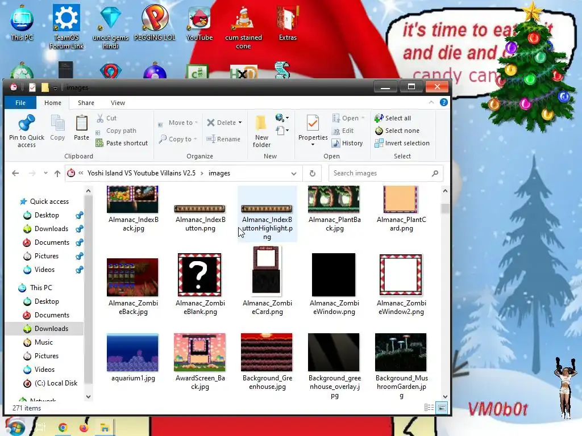Open the File menu tab
The width and height of the screenshot is (582, 436).
click(20, 103)
